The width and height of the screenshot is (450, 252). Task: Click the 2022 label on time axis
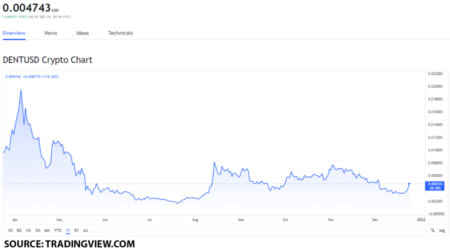click(421, 220)
